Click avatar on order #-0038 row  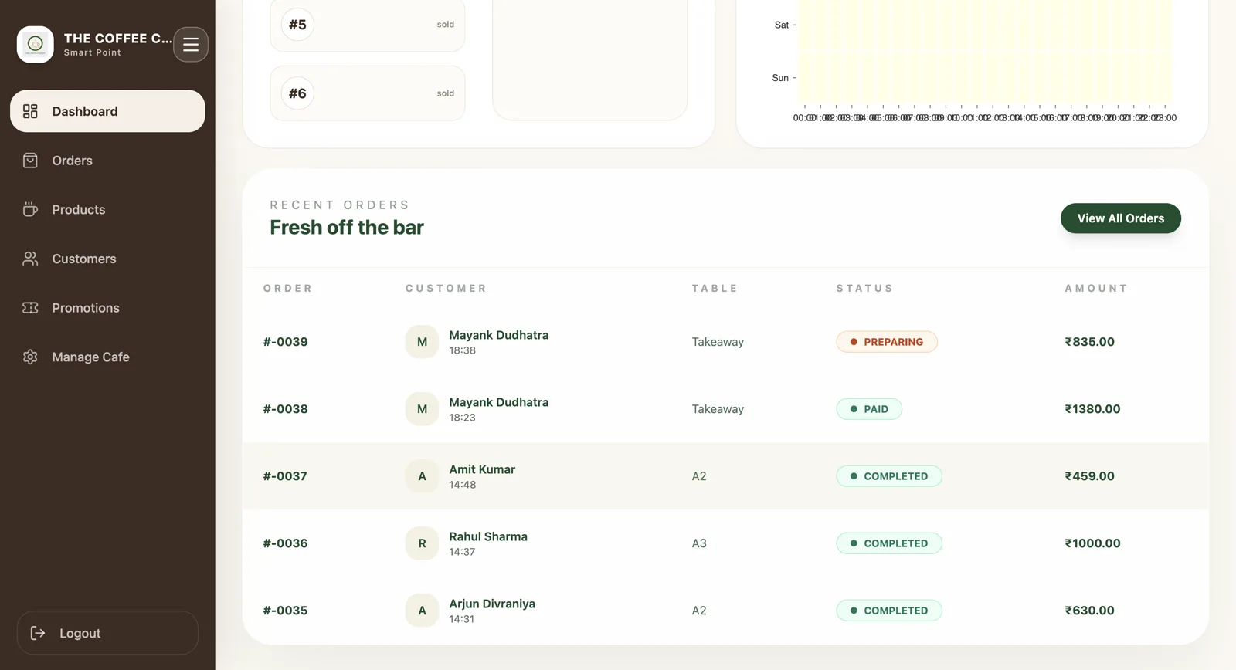[422, 409]
